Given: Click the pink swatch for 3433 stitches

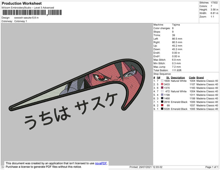Looking at the screenshot, I should coord(162,84).
